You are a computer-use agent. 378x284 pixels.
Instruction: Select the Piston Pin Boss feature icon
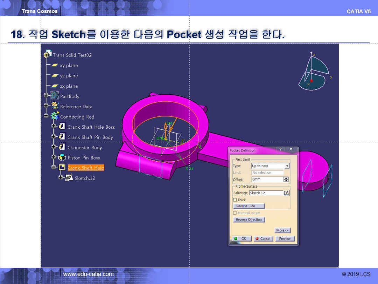pos(62,157)
